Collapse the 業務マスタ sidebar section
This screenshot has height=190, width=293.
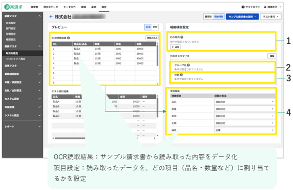point(22,46)
